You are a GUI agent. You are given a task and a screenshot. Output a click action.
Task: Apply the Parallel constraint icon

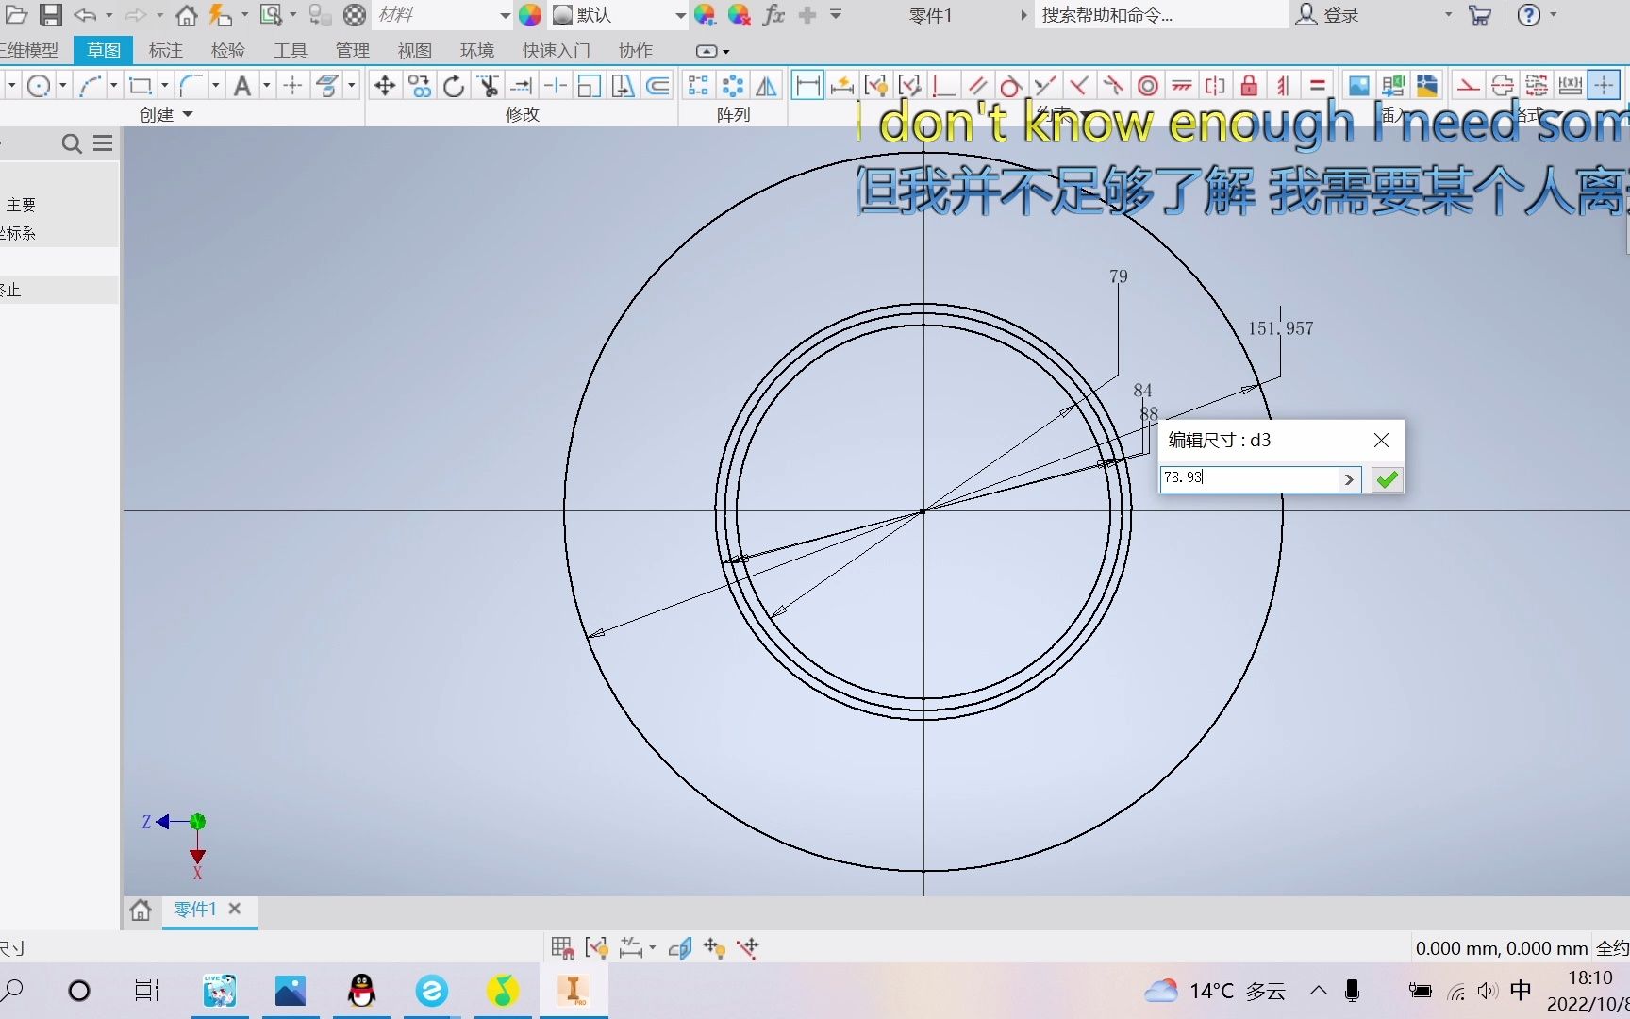(977, 86)
